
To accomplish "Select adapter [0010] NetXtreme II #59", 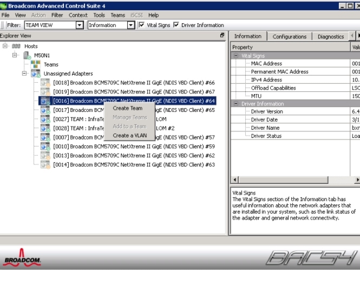I will 134,147.
